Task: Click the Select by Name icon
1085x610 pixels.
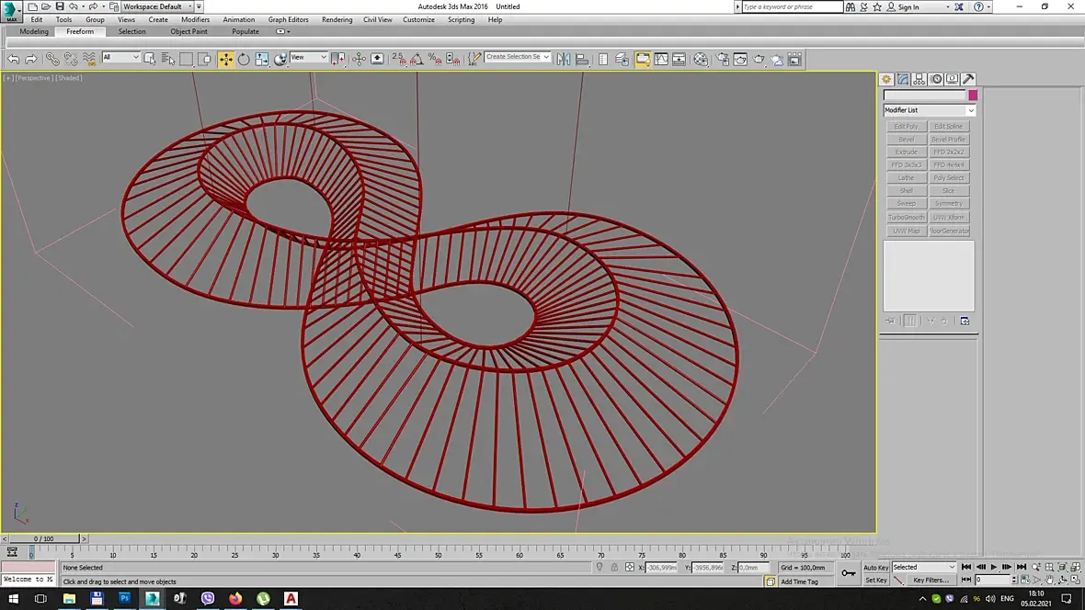Action: pos(168,59)
